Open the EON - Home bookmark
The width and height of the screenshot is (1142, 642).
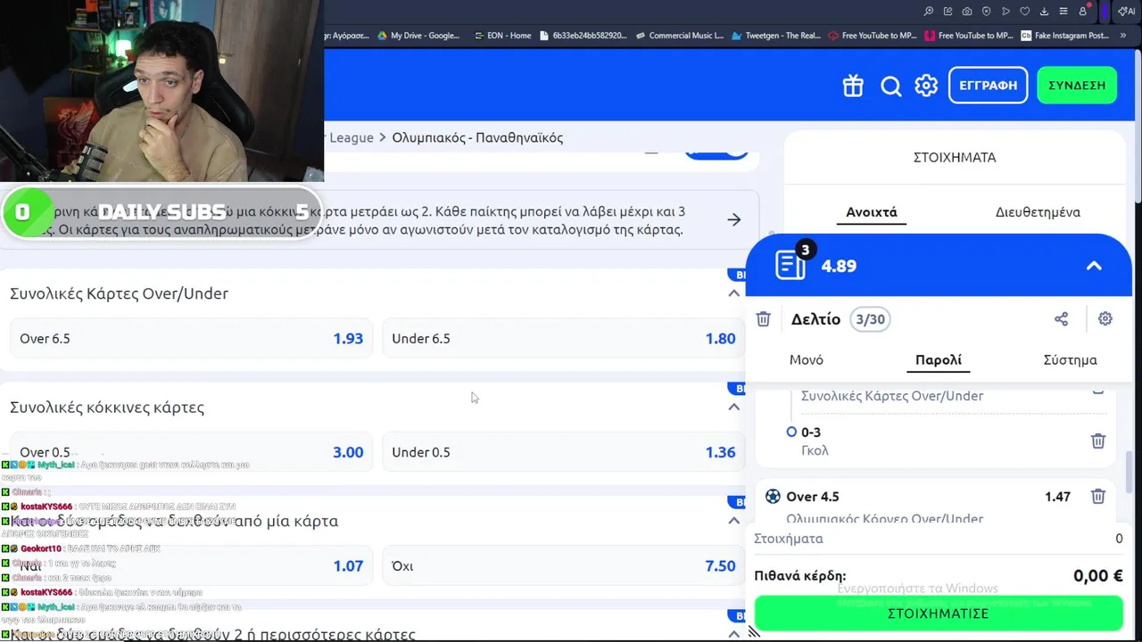502,36
